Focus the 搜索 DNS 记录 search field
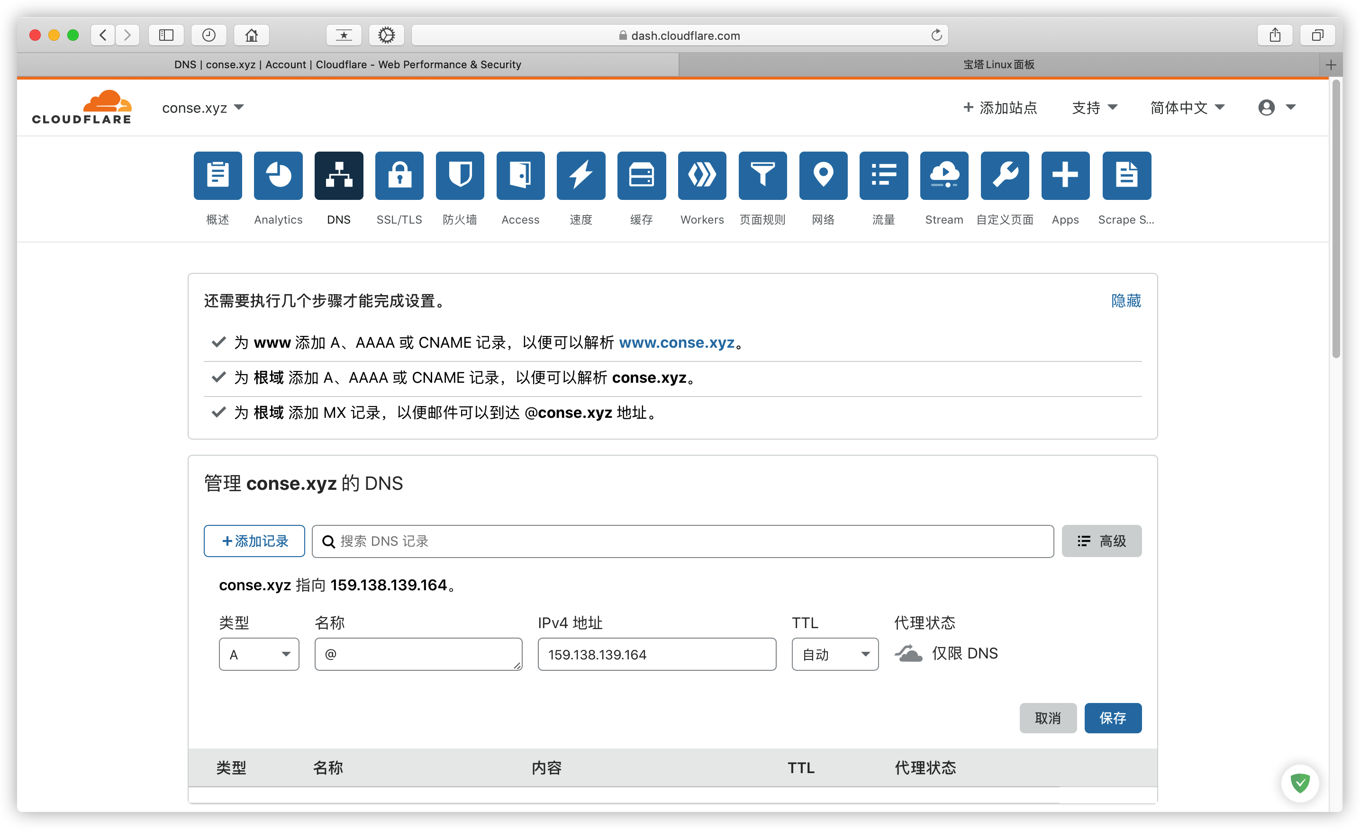This screenshot has width=1360, height=829. click(x=683, y=541)
